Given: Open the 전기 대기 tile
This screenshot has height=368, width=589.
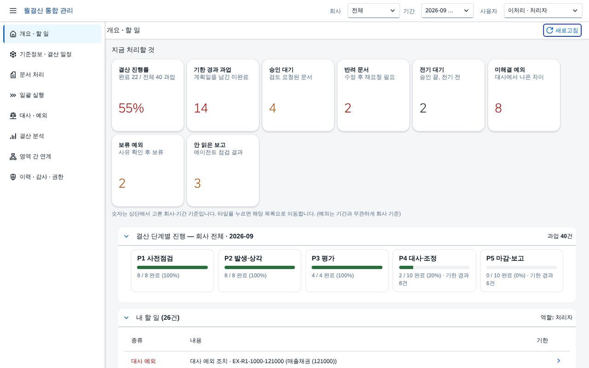Looking at the screenshot, I should [x=449, y=95].
